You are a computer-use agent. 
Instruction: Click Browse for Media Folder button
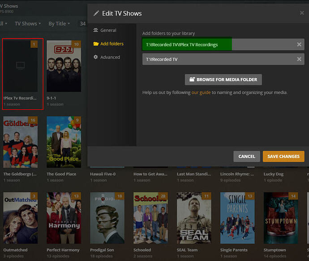(223, 79)
